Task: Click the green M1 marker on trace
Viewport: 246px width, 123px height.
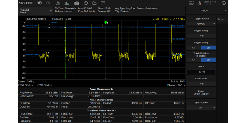Action: coord(105,22)
